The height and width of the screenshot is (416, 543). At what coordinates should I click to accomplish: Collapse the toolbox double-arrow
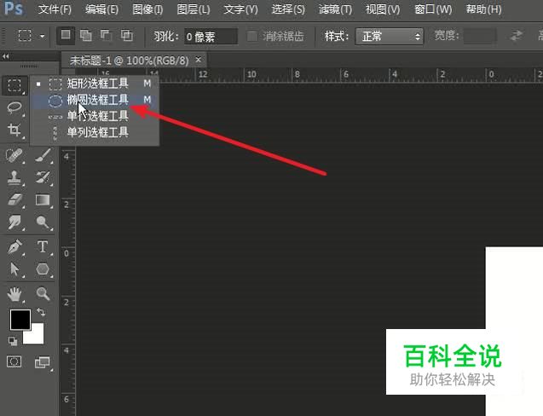pyautogui.click(x=5, y=56)
